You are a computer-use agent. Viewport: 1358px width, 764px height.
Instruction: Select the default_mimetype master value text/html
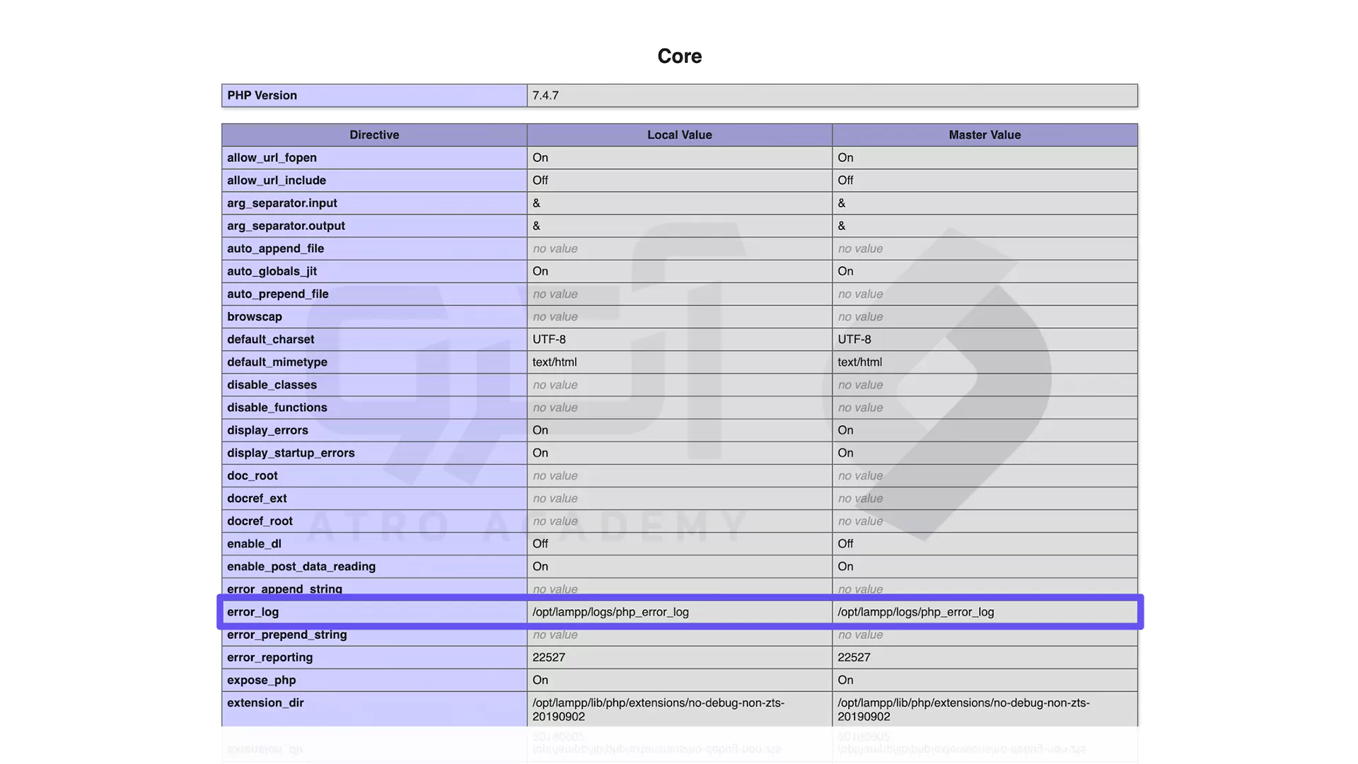(x=859, y=361)
